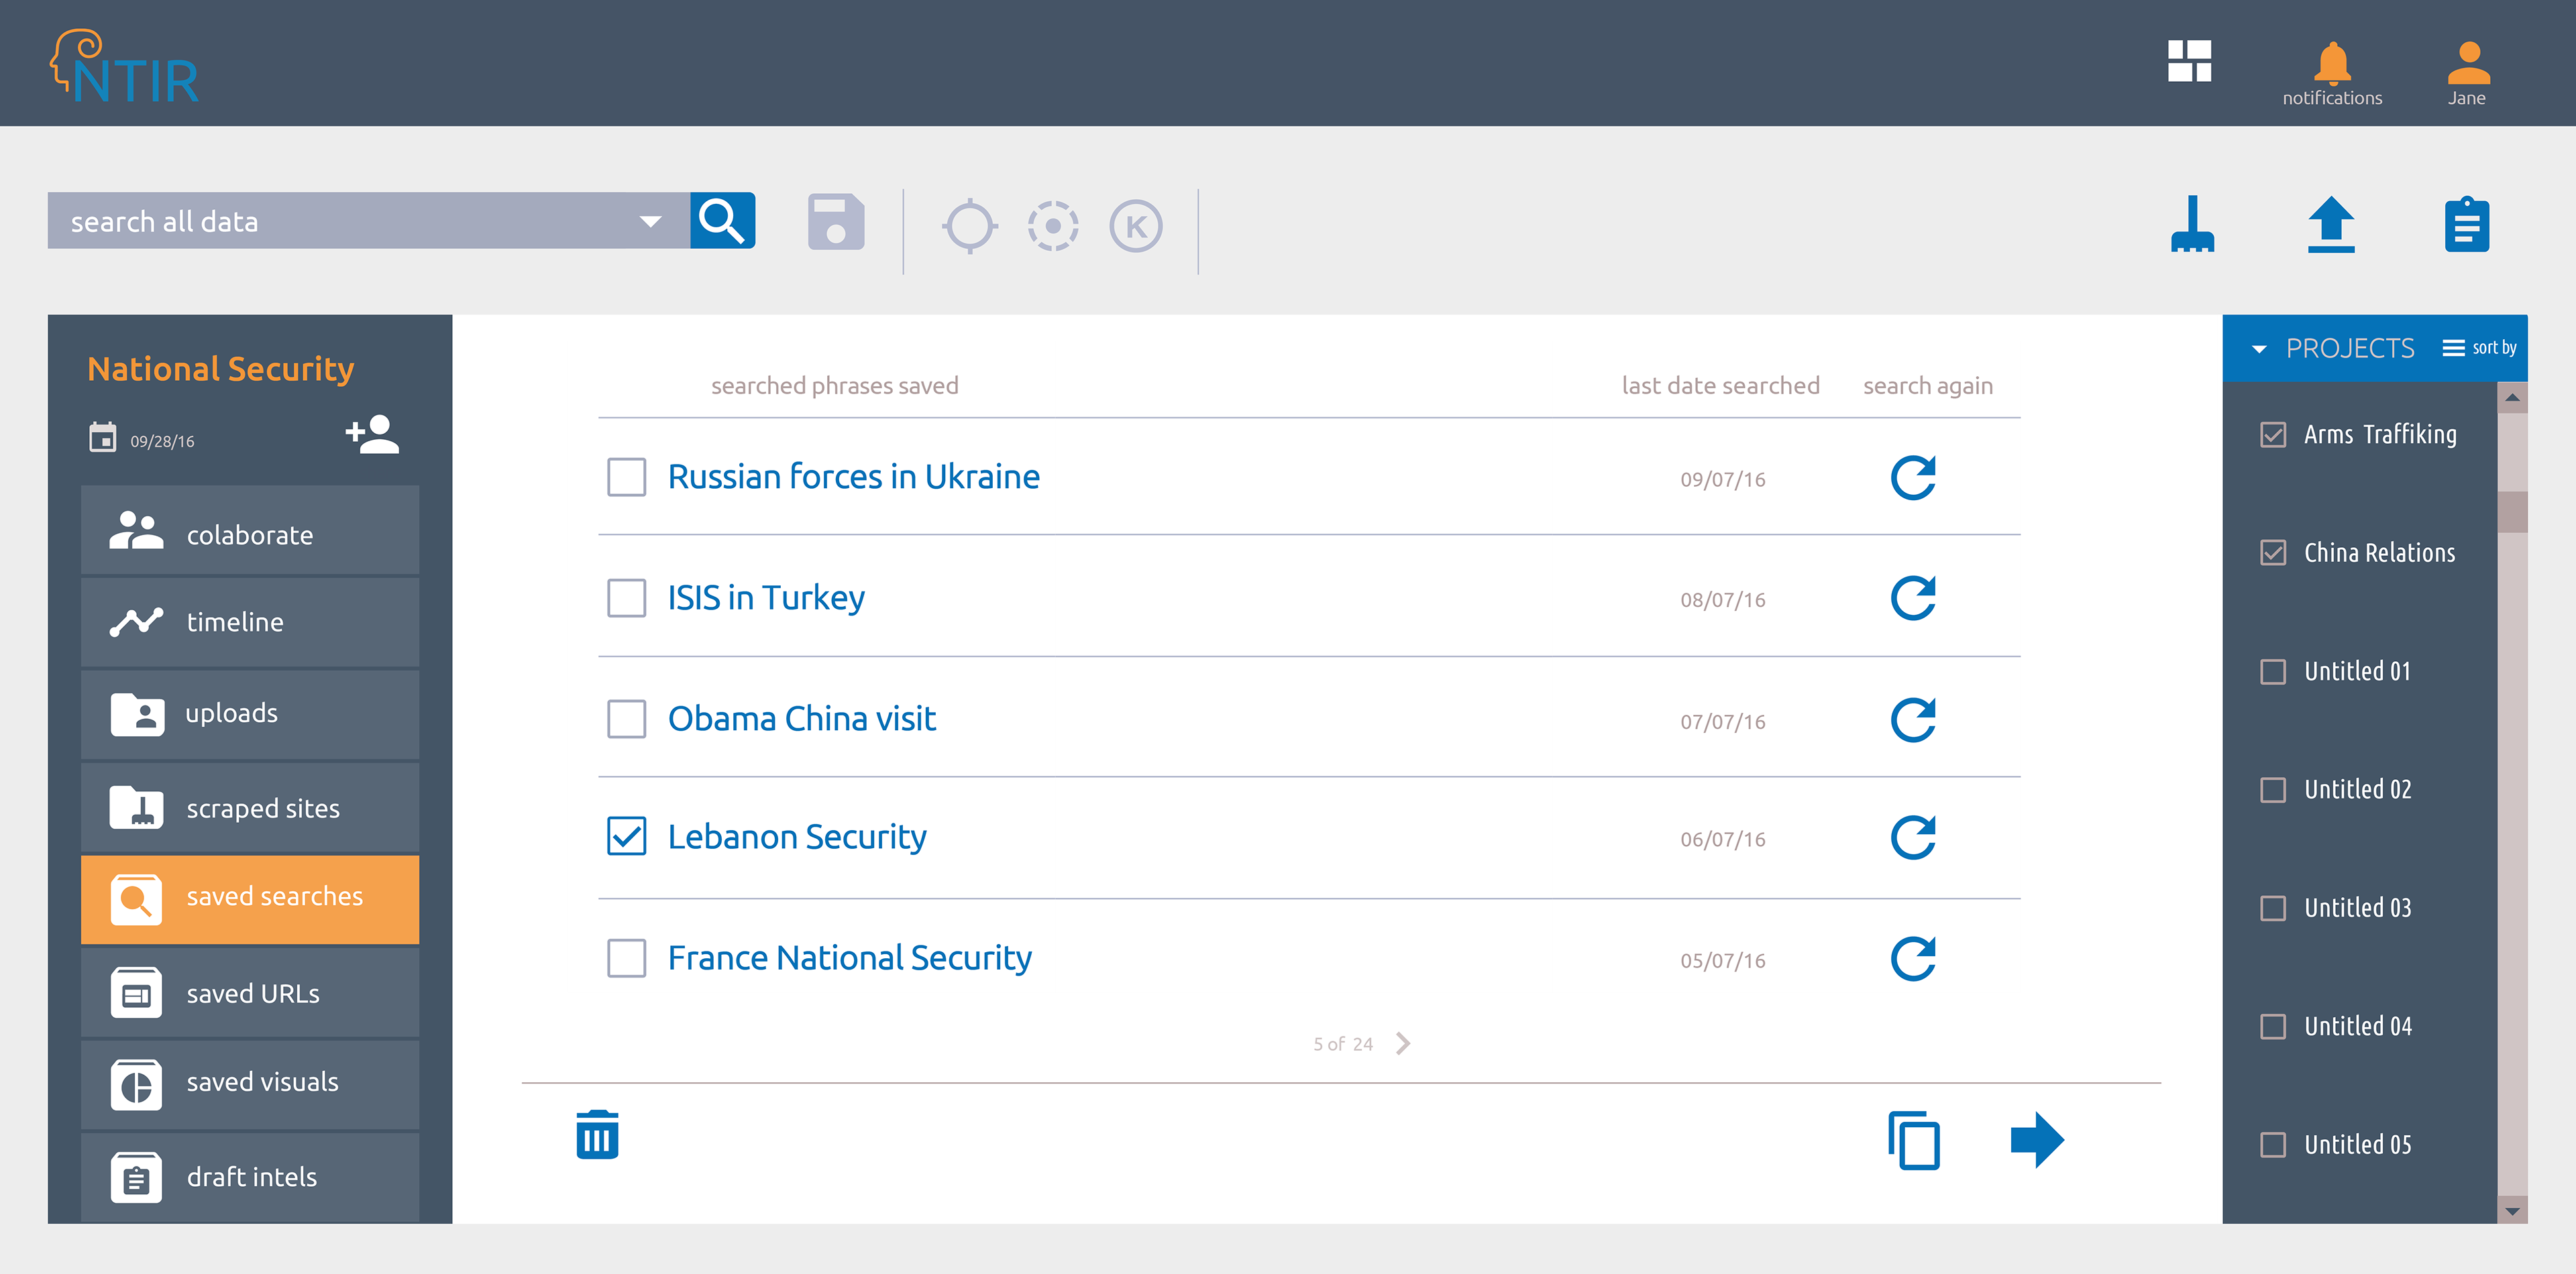Click the National Security project title
This screenshot has width=2576, height=1274.
coord(220,369)
